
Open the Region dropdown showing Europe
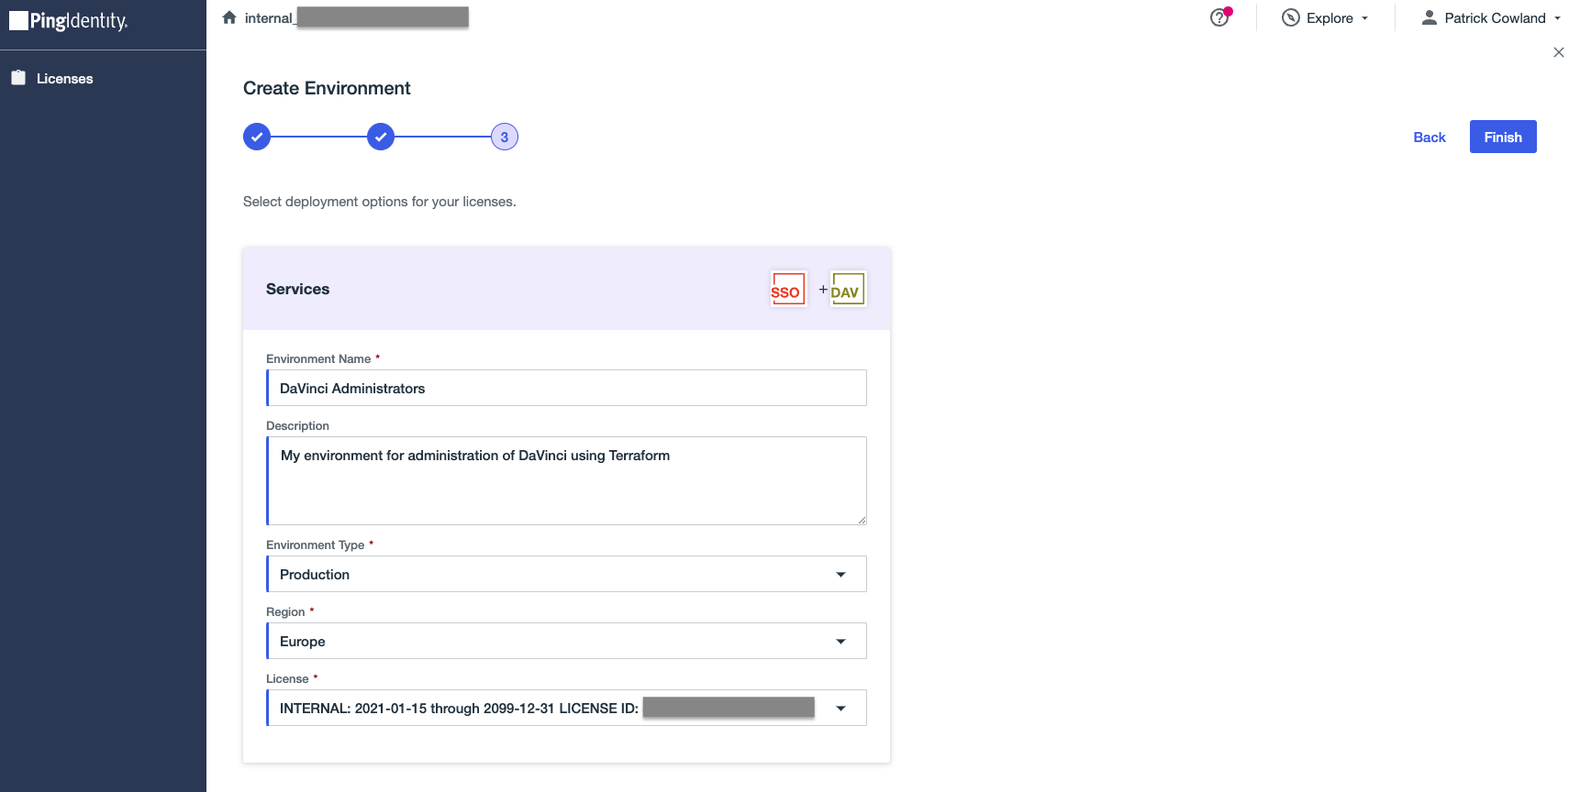(566, 641)
